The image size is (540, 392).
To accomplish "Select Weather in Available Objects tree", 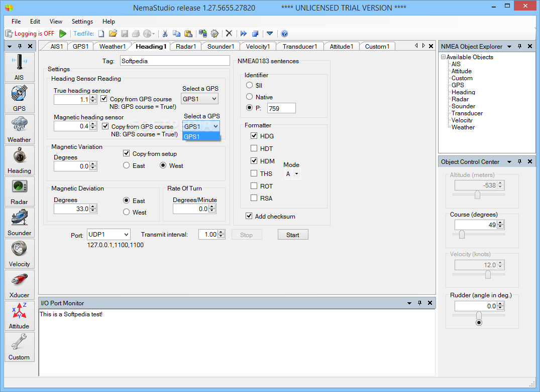I will coord(463,127).
